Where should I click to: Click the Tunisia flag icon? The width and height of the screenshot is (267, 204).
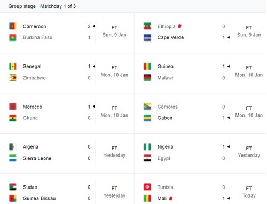point(147,187)
